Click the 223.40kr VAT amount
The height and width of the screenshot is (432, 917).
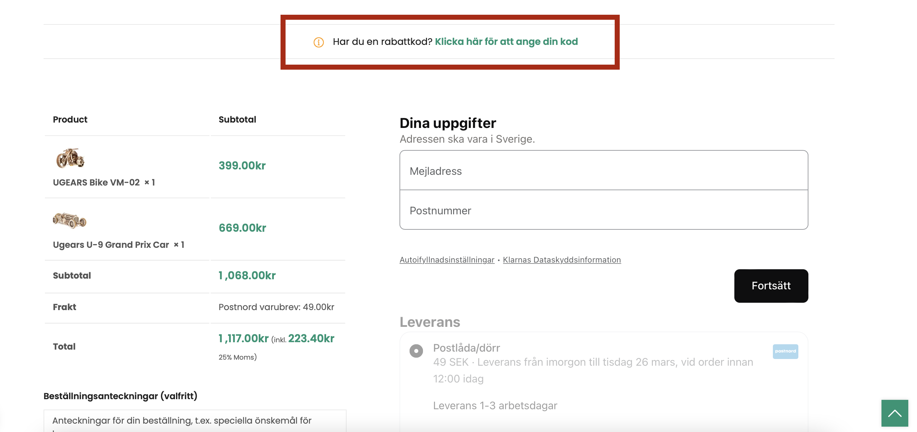click(x=311, y=339)
